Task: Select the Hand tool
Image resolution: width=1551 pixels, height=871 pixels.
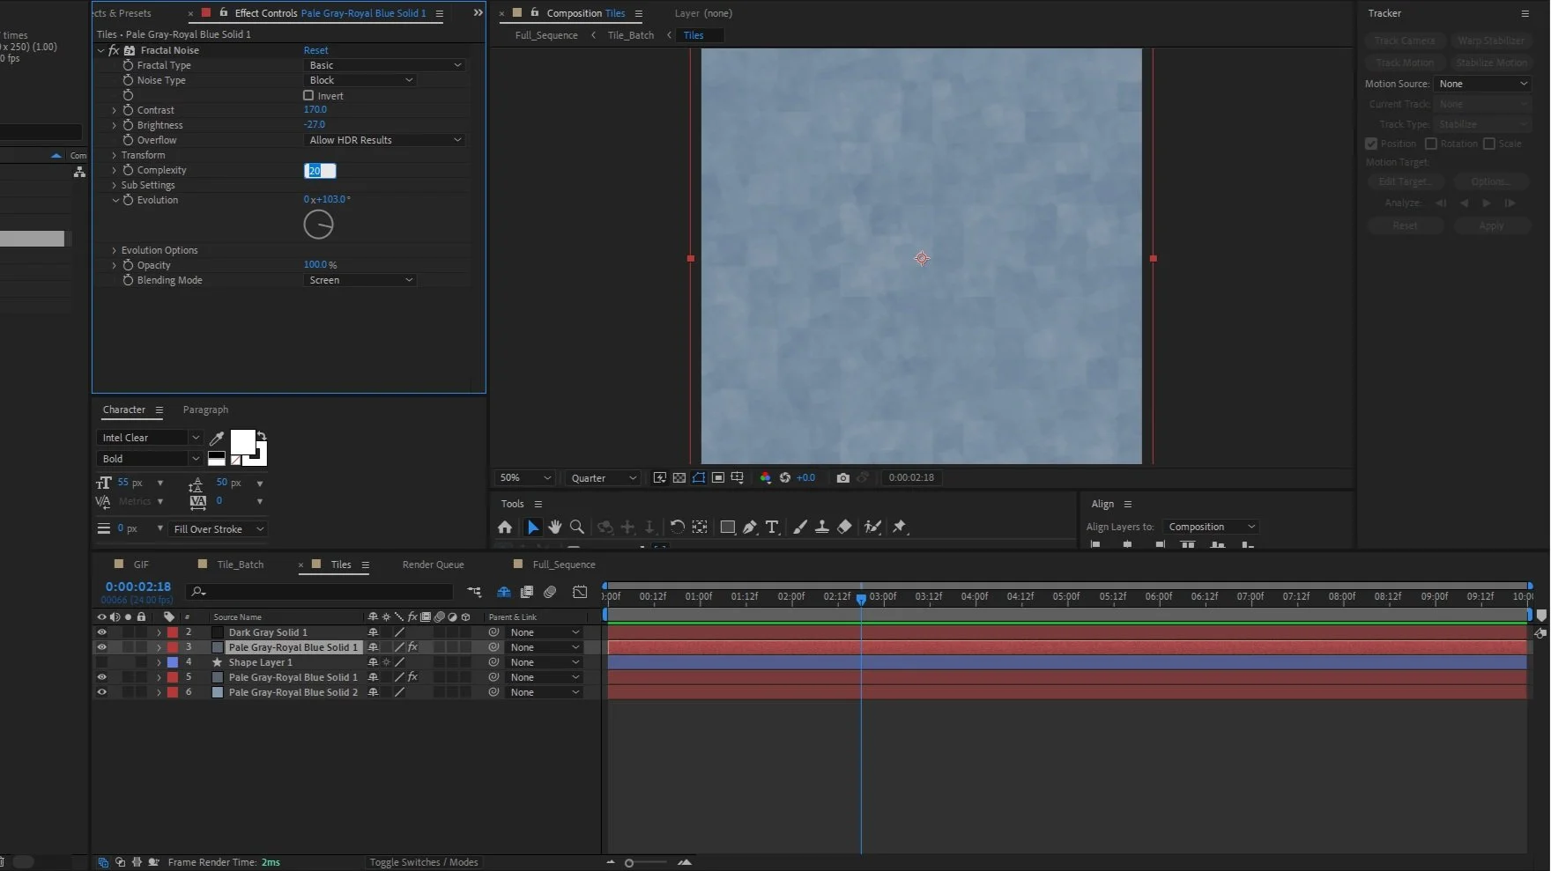Action: 554,527
